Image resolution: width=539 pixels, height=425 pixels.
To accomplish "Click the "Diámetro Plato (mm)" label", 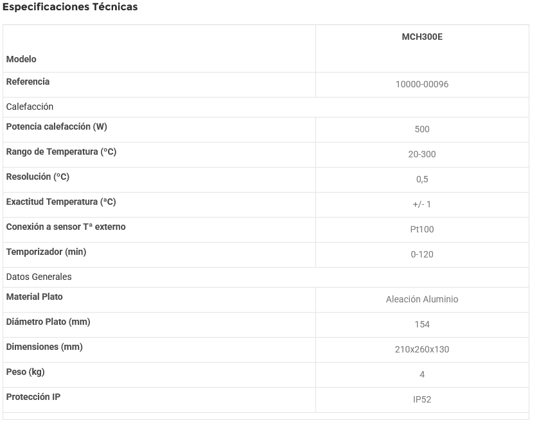I will (48, 322).
